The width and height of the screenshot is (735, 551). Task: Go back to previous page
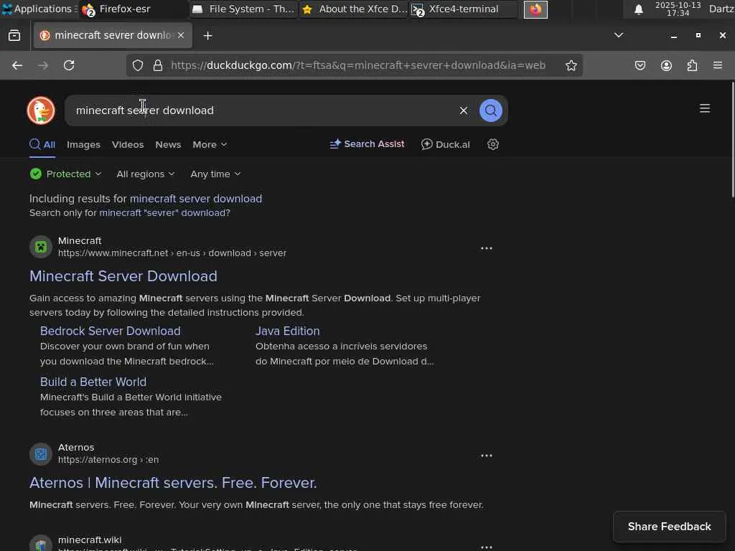(x=17, y=65)
